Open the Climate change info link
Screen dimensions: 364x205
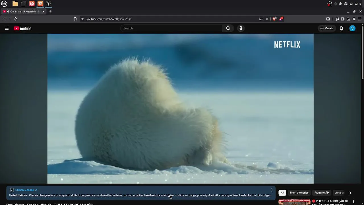tap(26, 190)
